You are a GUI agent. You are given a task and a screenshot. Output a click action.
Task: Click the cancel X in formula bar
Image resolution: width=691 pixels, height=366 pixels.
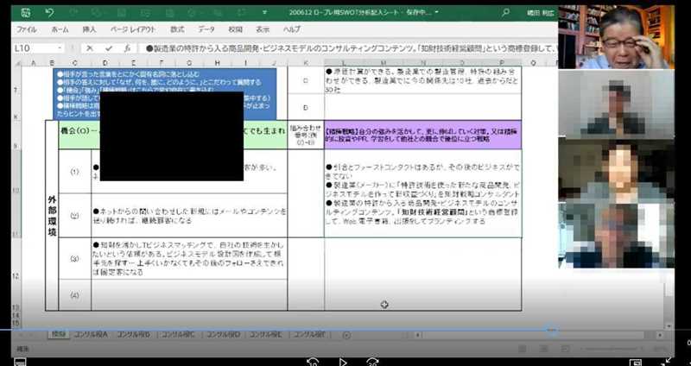click(x=90, y=48)
